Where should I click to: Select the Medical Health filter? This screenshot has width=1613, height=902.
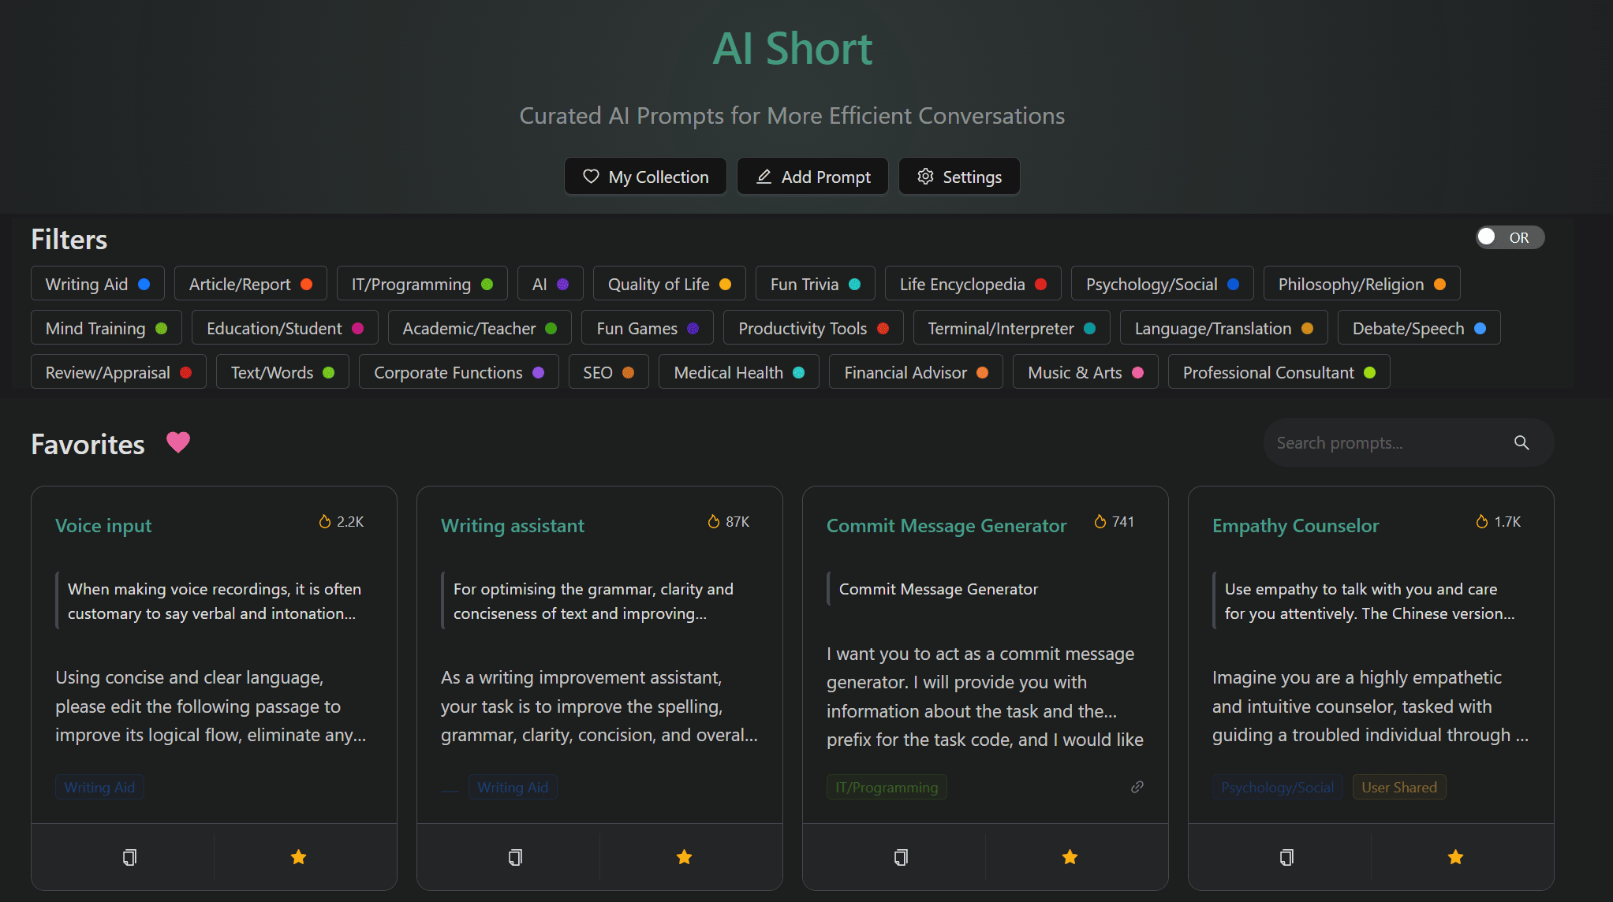click(738, 371)
